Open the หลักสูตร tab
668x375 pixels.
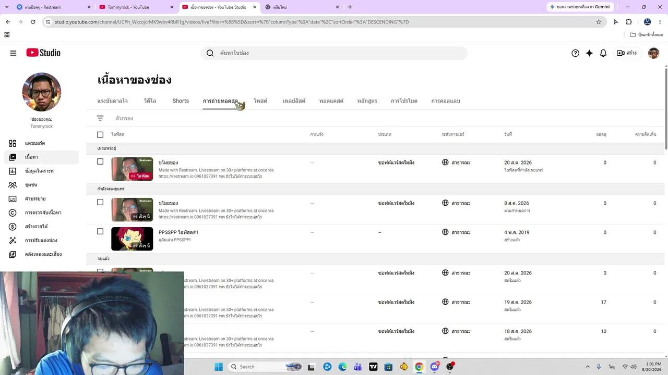pos(367,101)
